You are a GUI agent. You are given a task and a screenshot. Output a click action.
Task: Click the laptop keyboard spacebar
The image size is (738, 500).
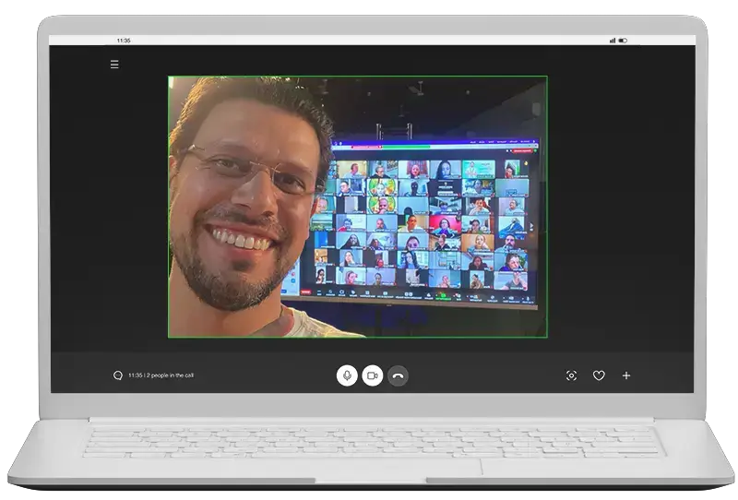pyautogui.click(x=369, y=452)
